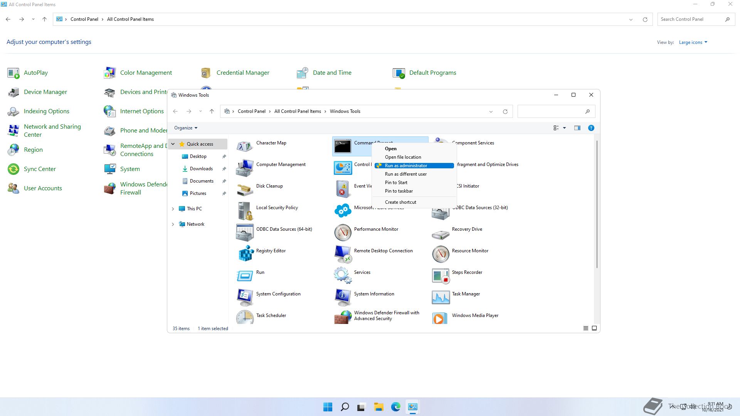Click the Windows Tools vertical scrollbar
Screen dimensions: 740x416
coord(597,204)
